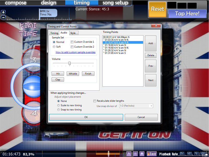Zoom out the timeline with minus icon
Viewport: 209px width, 157px height.
click(3, 17)
